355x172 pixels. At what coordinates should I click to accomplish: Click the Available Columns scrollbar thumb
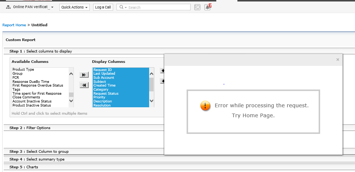coord(71,94)
